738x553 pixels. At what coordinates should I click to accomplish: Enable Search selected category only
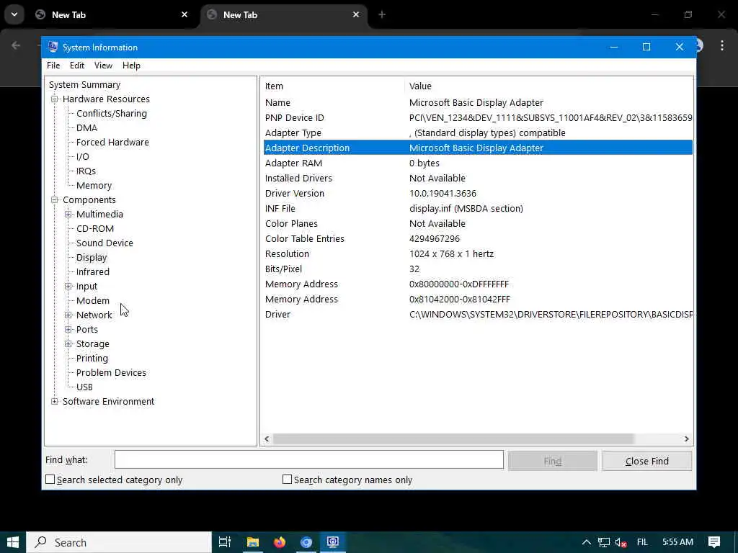(x=50, y=479)
